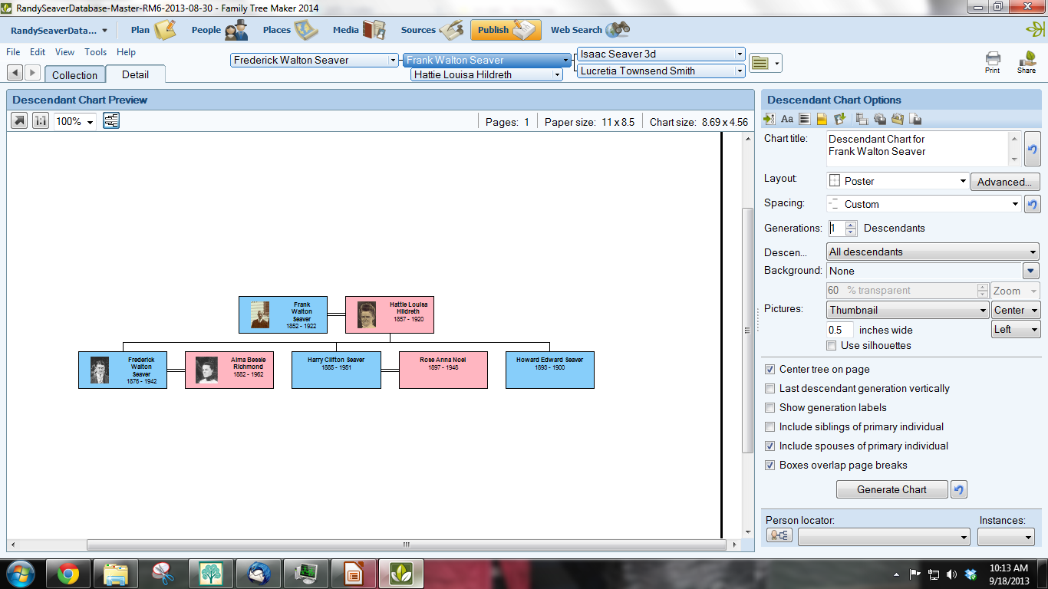The height and width of the screenshot is (589, 1048).
Task: Click the Share icon
Action: (1027, 61)
